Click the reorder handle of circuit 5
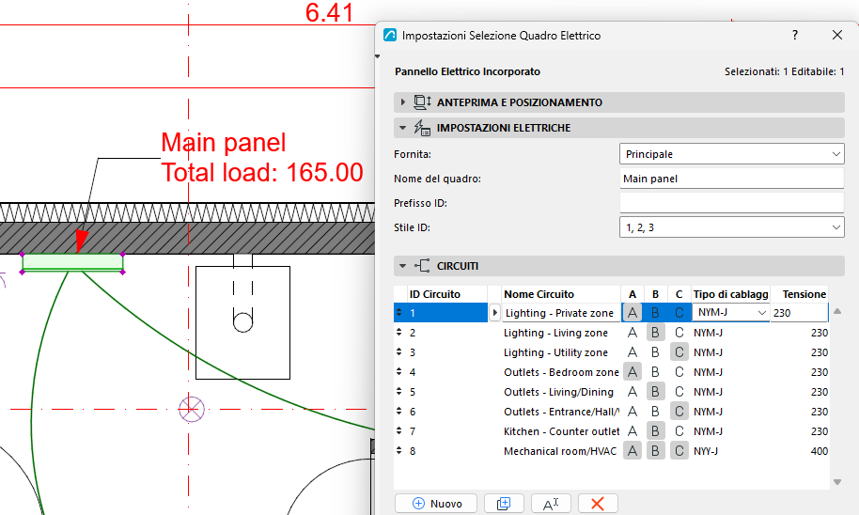Viewport: 859px width, 515px height. coord(398,391)
